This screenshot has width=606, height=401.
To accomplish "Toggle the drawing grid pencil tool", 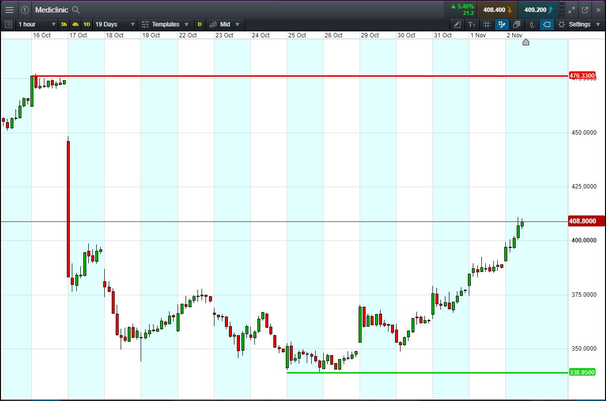I will tap(502, 24).
